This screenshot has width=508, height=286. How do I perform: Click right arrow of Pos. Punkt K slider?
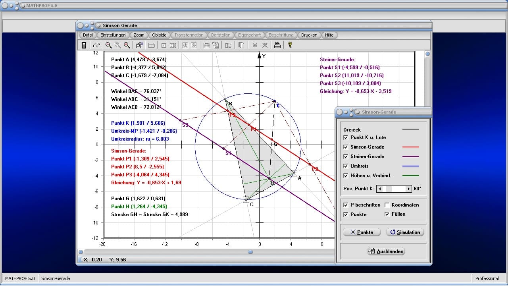(408, 189)
